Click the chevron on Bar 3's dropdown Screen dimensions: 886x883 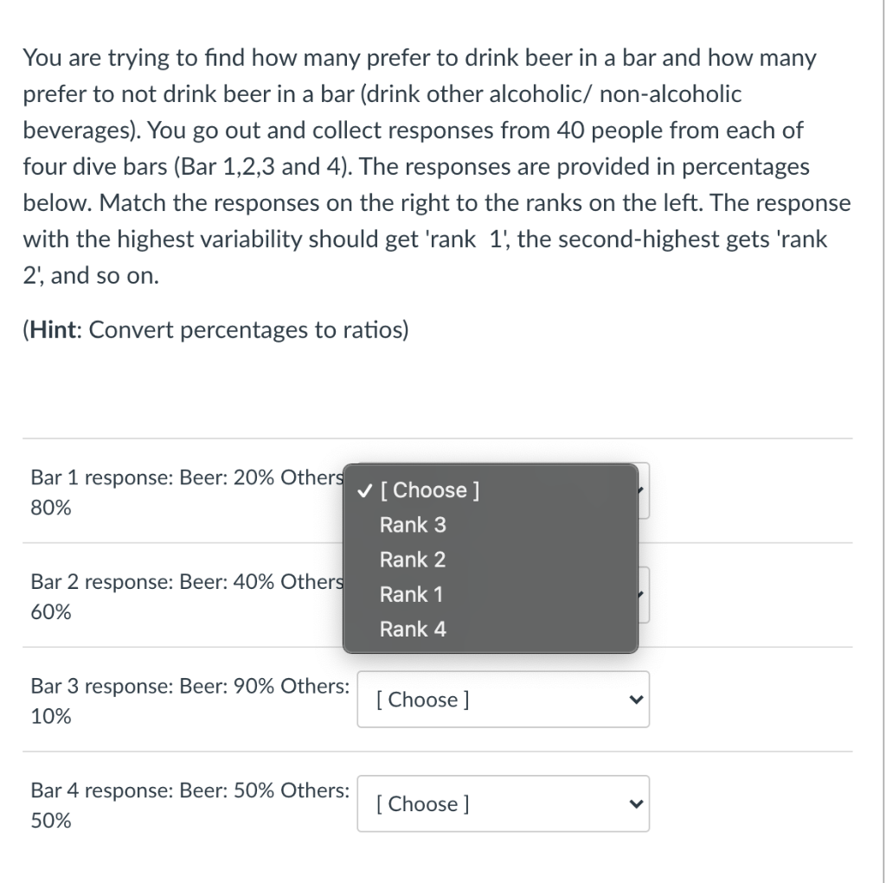point(636,699)
